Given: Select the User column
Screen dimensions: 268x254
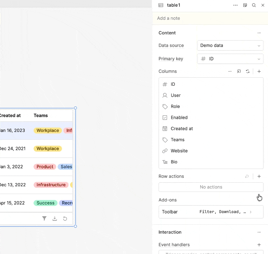Looking at the screenshot, I should [x=211, y=95].
